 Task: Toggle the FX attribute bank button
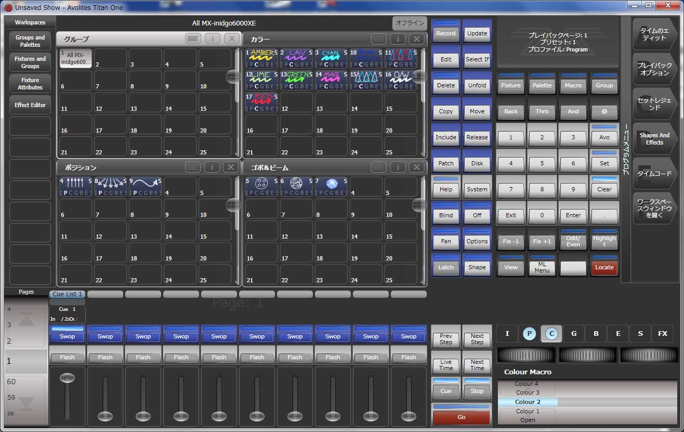(662, 334)
